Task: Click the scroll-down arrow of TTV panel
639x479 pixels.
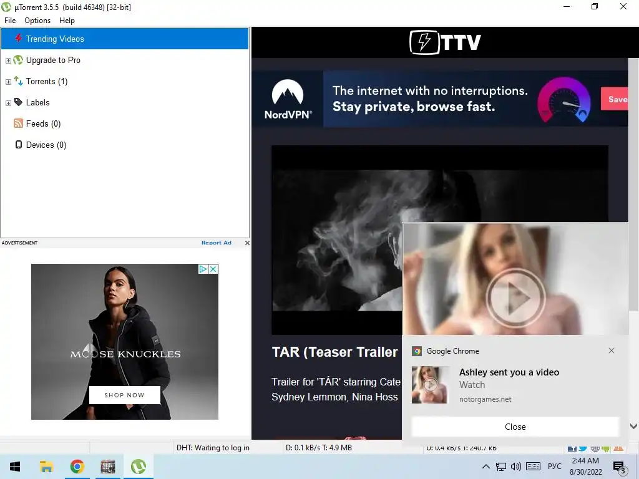Action: pos(634,427)
